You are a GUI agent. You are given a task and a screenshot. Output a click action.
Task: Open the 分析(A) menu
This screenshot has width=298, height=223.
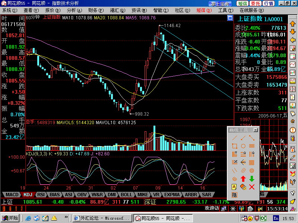74,10
